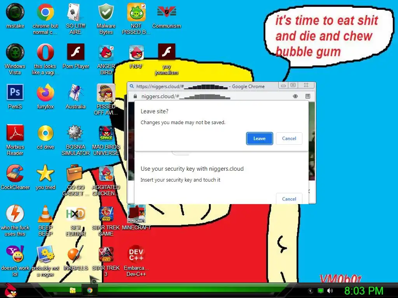Open the 'mistake' desktop icon
Viewport: 398px width, 298px height.
(15, 12)
